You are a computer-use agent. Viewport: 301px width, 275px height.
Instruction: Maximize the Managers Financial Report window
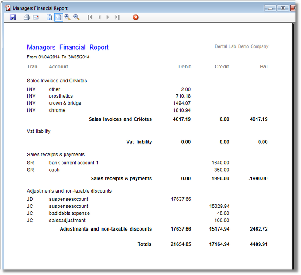(283, 8)
